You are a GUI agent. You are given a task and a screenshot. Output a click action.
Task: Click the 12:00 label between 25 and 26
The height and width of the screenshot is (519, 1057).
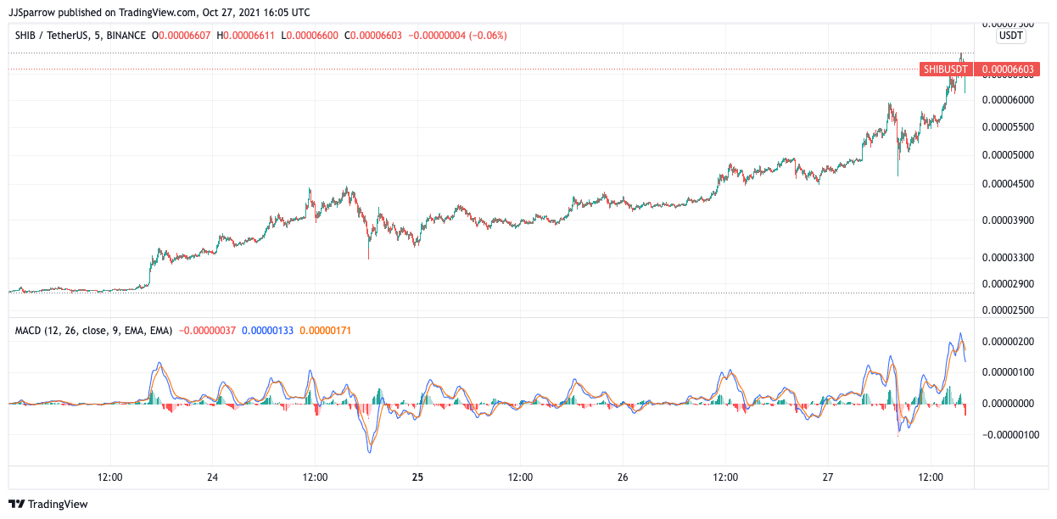[x=520, y=477]
